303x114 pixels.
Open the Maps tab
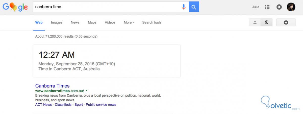[92, 22]
